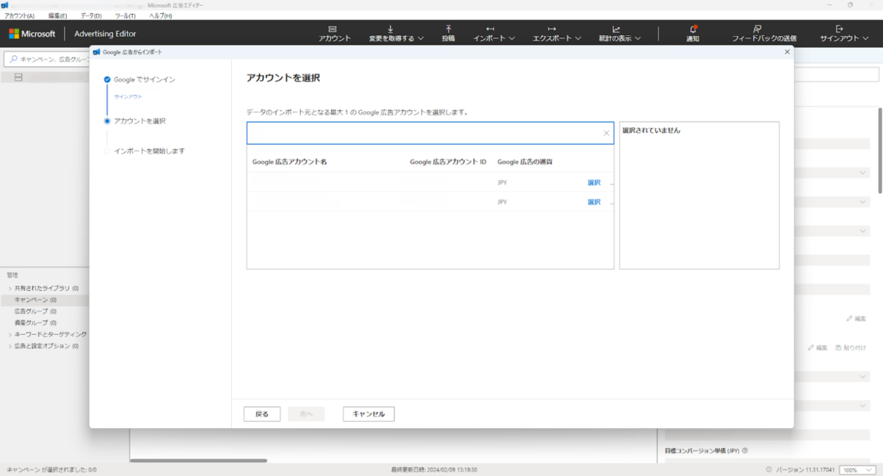Click 最終更新日時 text in status bar
Screen dimensions: 883x476
click(434, 469)
